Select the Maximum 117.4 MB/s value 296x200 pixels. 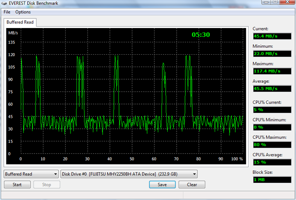[x=272, y=71]
